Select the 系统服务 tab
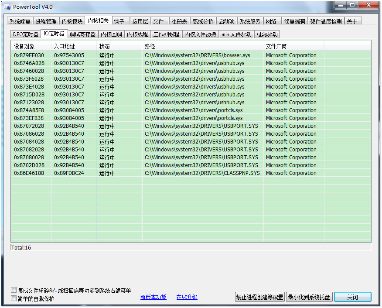Image resolution: width=382 pixels, height=308 pixels. tap(250, 21)
